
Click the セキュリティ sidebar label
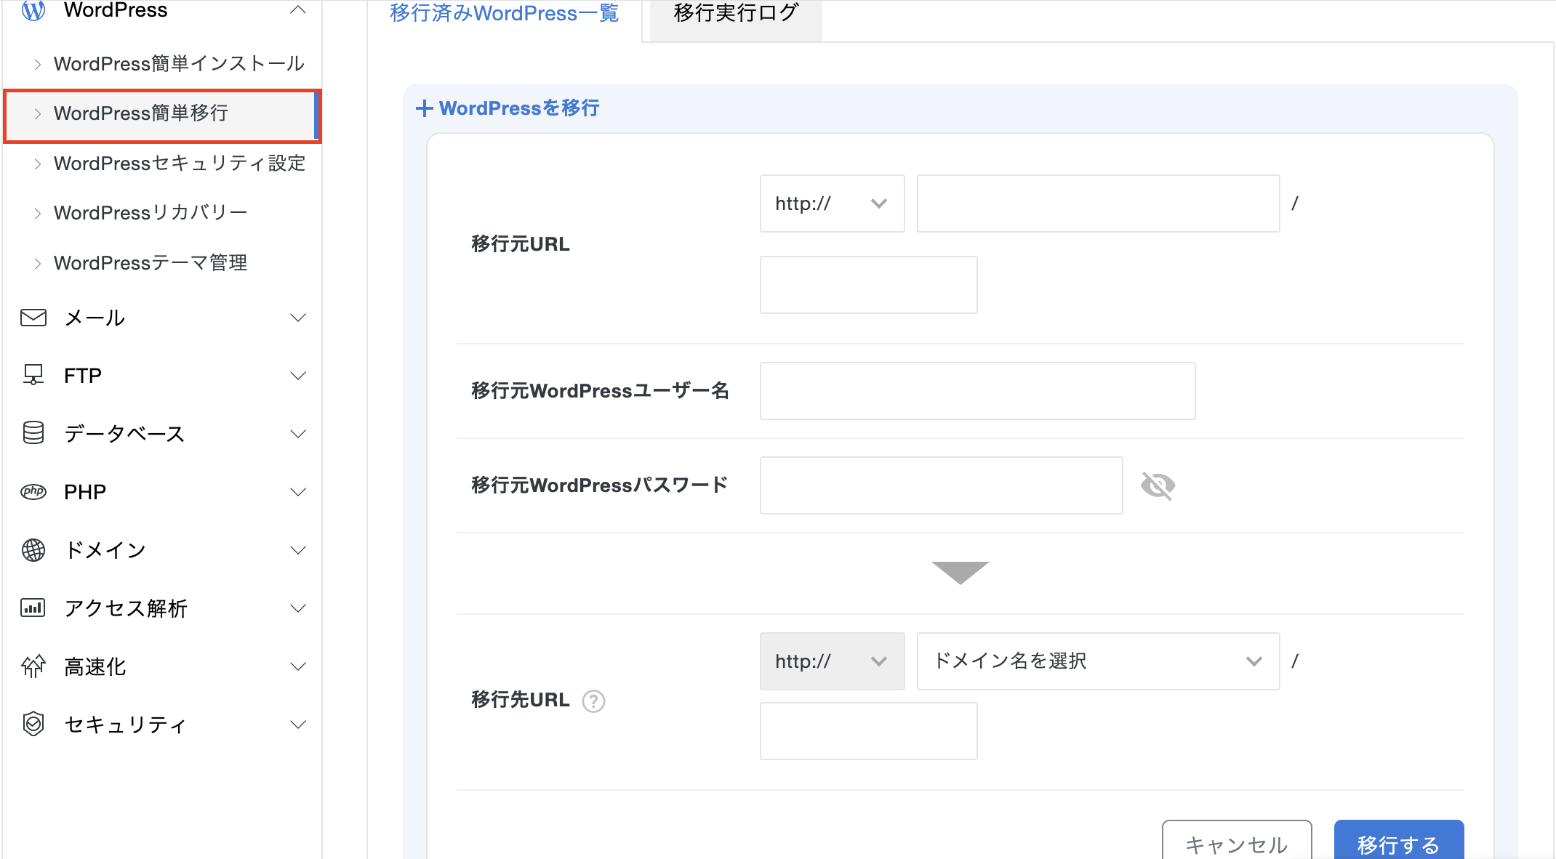click(x=125, y=725)
